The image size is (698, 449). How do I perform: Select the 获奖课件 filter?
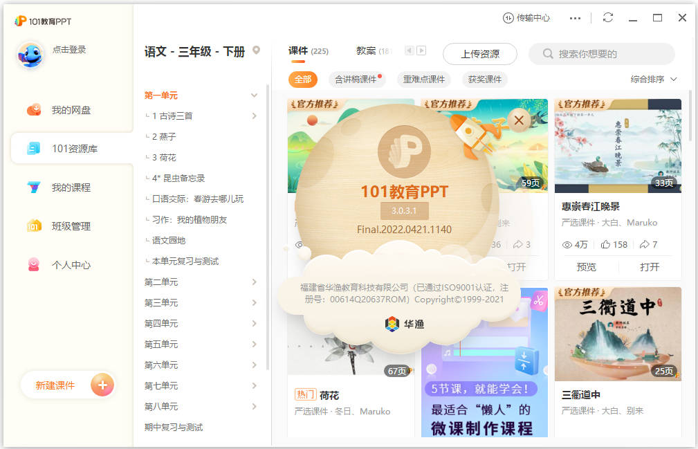point(485,80)
